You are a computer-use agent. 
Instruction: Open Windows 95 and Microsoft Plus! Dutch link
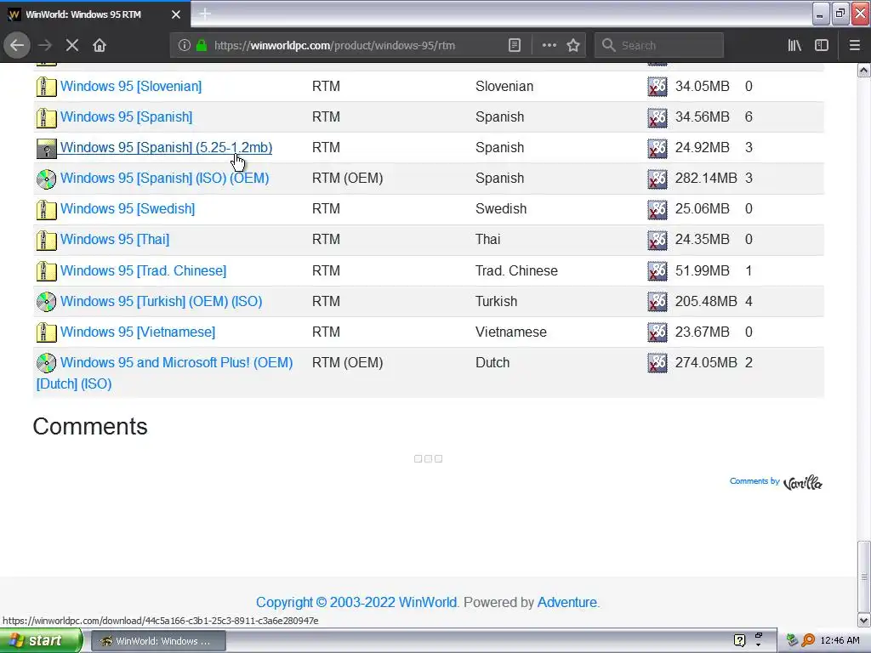pyautogui.click(x=176, y=362)
